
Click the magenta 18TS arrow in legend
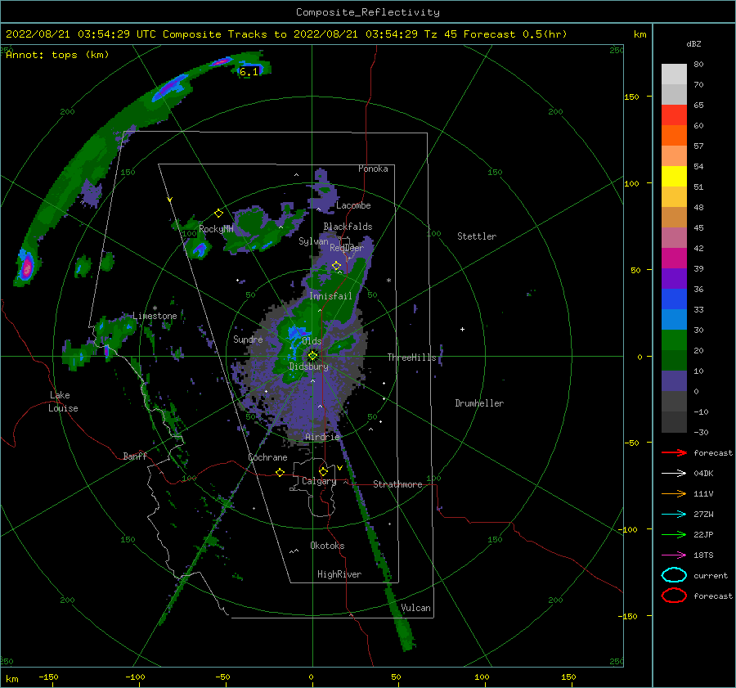click(x=674, y=555)
